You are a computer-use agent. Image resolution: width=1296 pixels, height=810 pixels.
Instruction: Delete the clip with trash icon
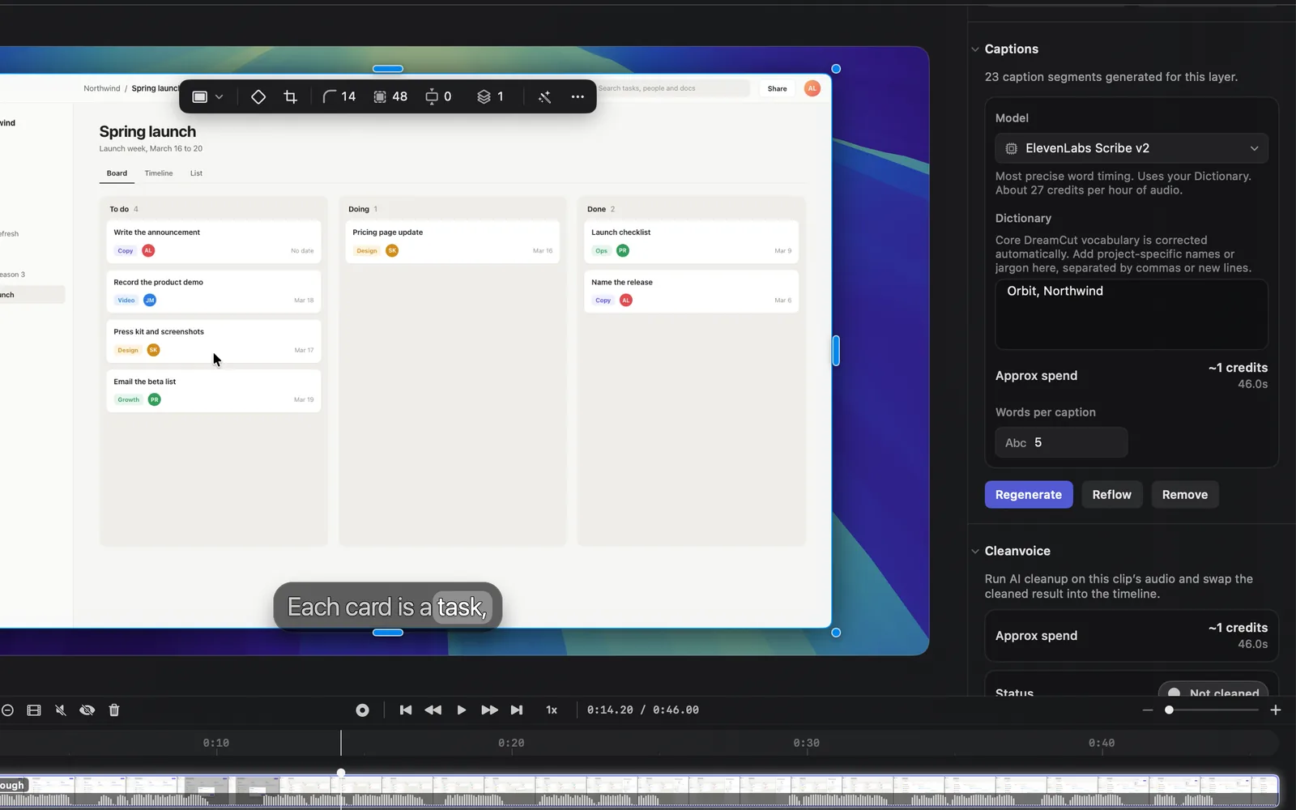[x=114, y=710]
